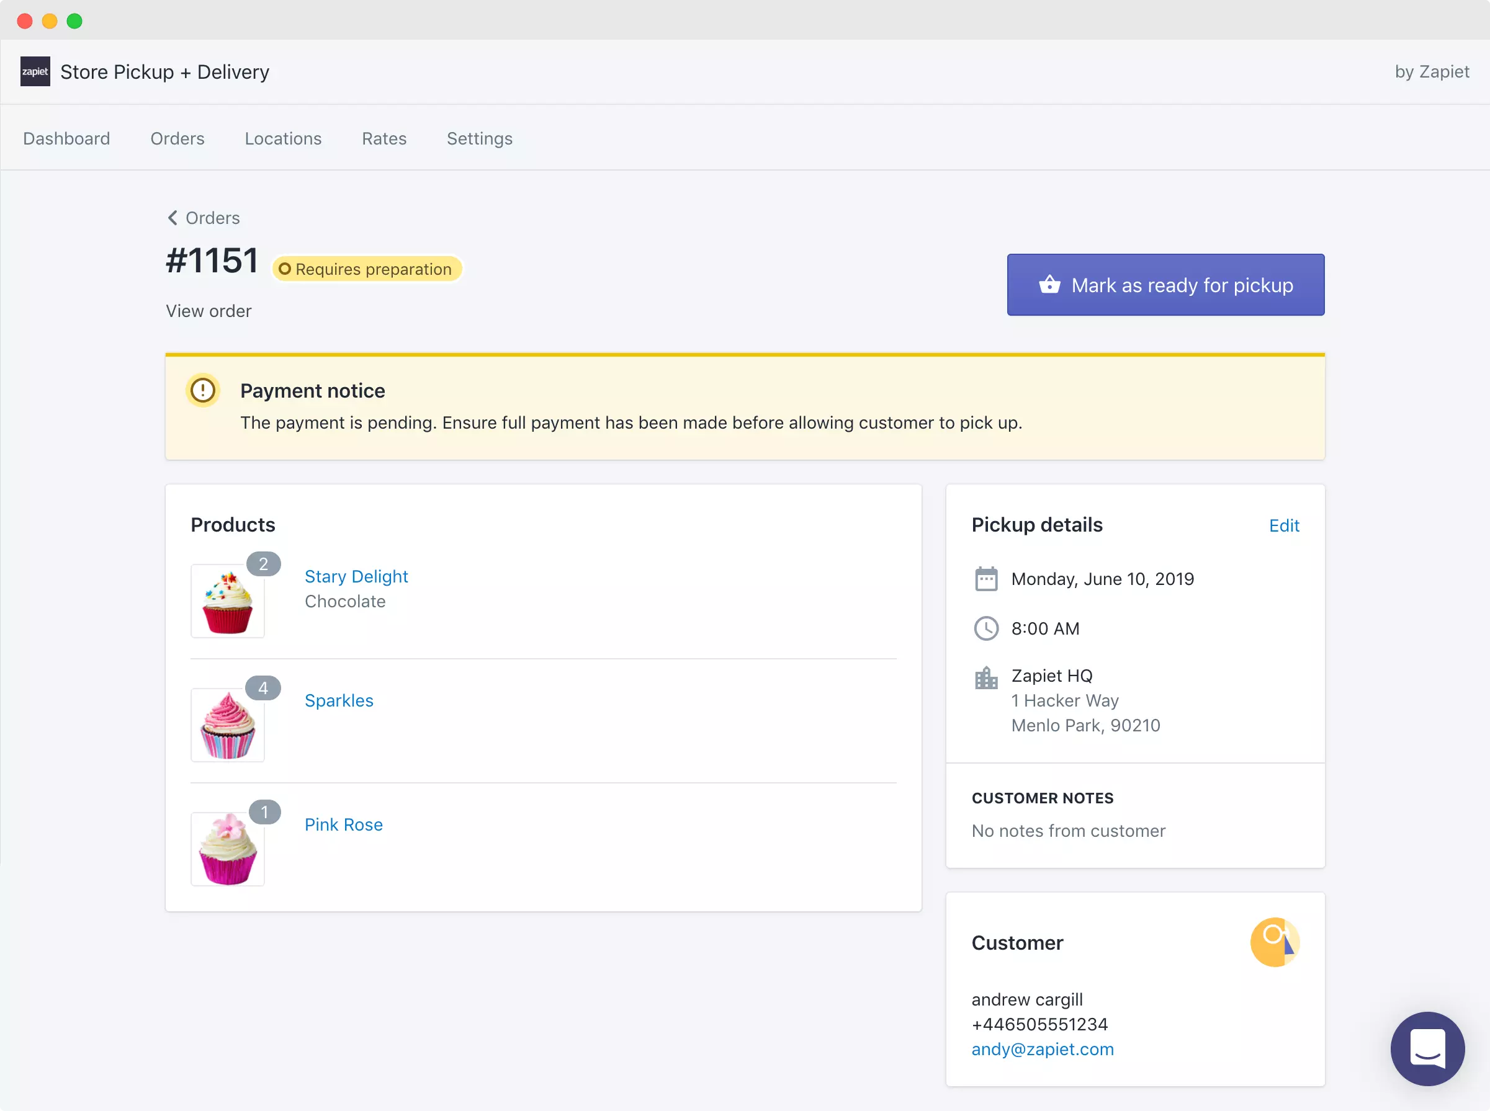Viewport: 1490px width, 1111px height.
Task: Click the Requires preparation status badge
Action: (x=367, y=269)
